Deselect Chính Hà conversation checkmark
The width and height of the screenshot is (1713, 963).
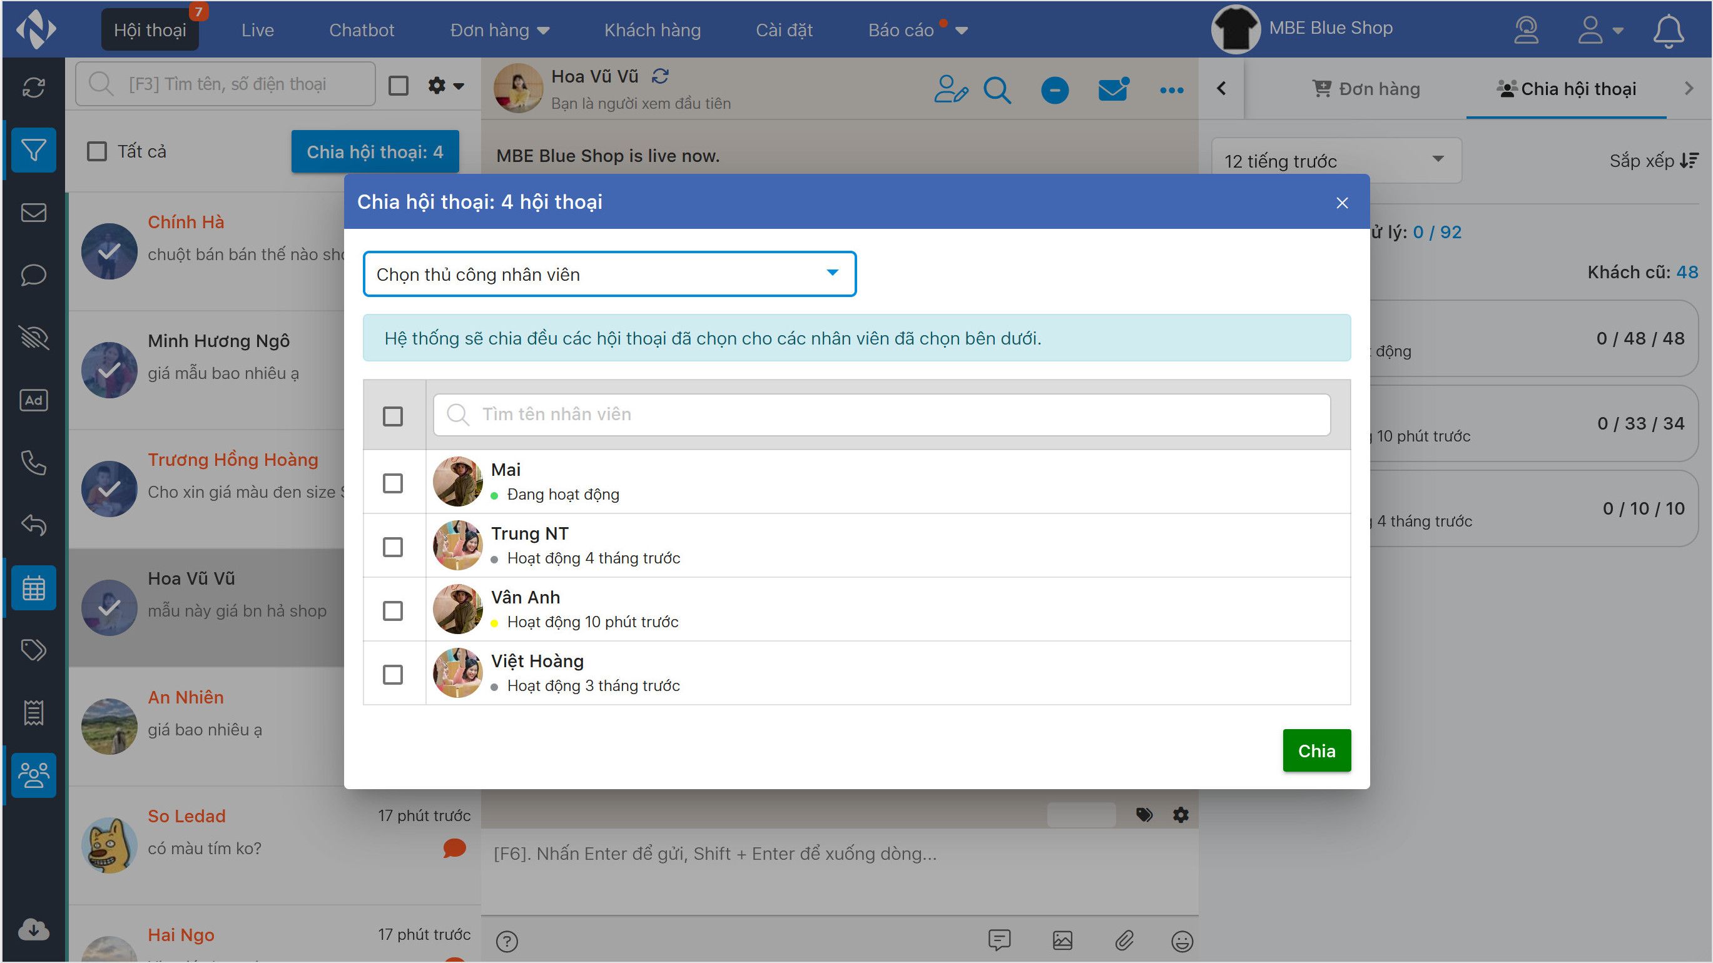109,251
